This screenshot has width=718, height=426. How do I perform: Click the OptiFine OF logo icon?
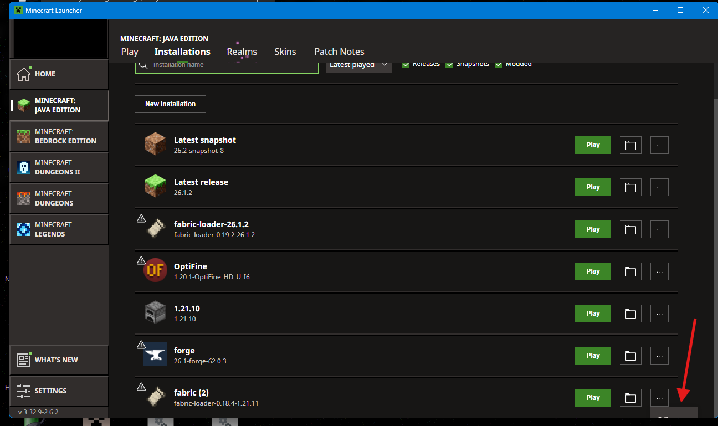[x=155, y=271]
